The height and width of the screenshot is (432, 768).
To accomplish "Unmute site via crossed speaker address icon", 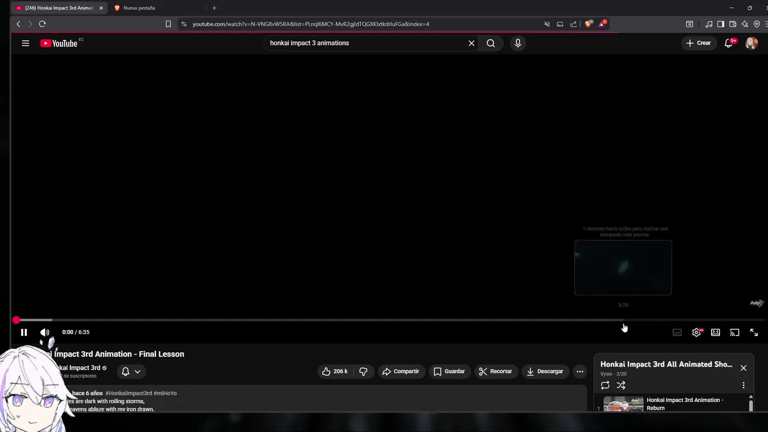I will tap(547, 24).
